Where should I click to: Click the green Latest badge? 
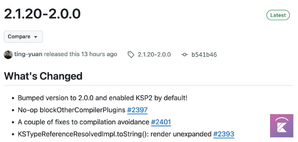(x=278, y=15)
